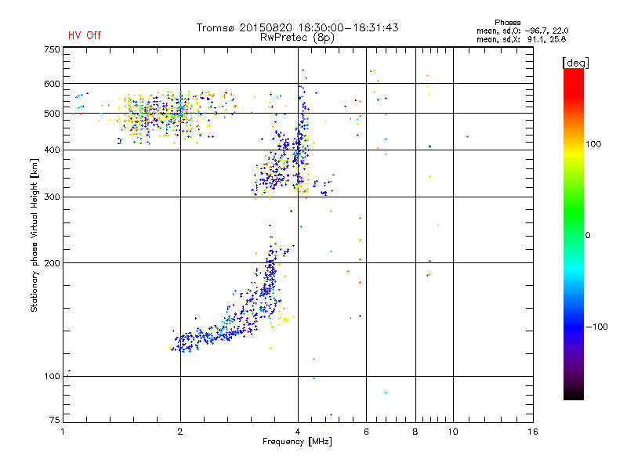Click the title 'Tromsø 20150820 18:30:00-18:31:43'
627x470 pixels.
click(297, 27)
